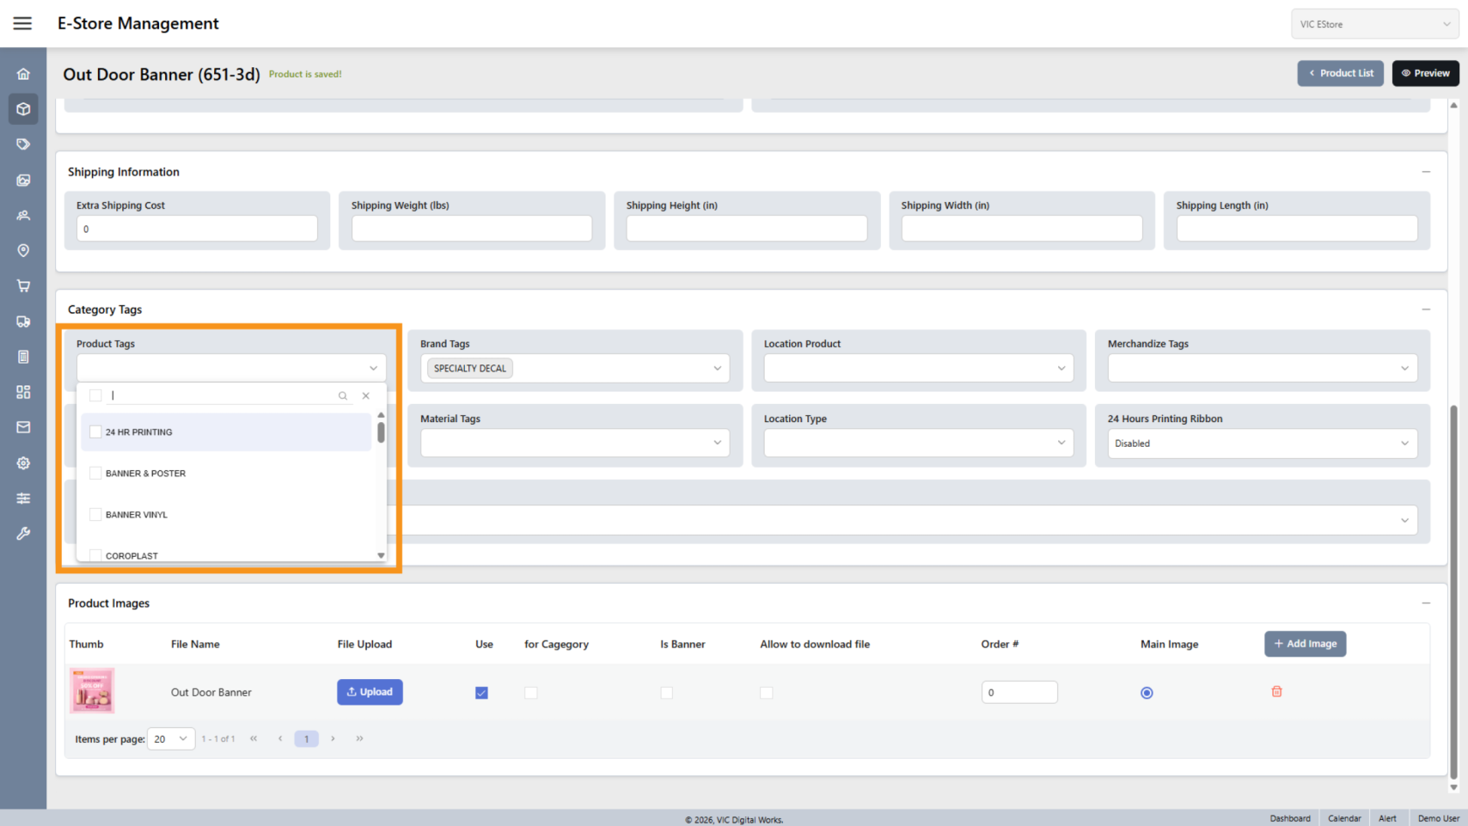Open the VIC EStore store selector
The image size is (1468, 826).
click(x=1374, y=24)
